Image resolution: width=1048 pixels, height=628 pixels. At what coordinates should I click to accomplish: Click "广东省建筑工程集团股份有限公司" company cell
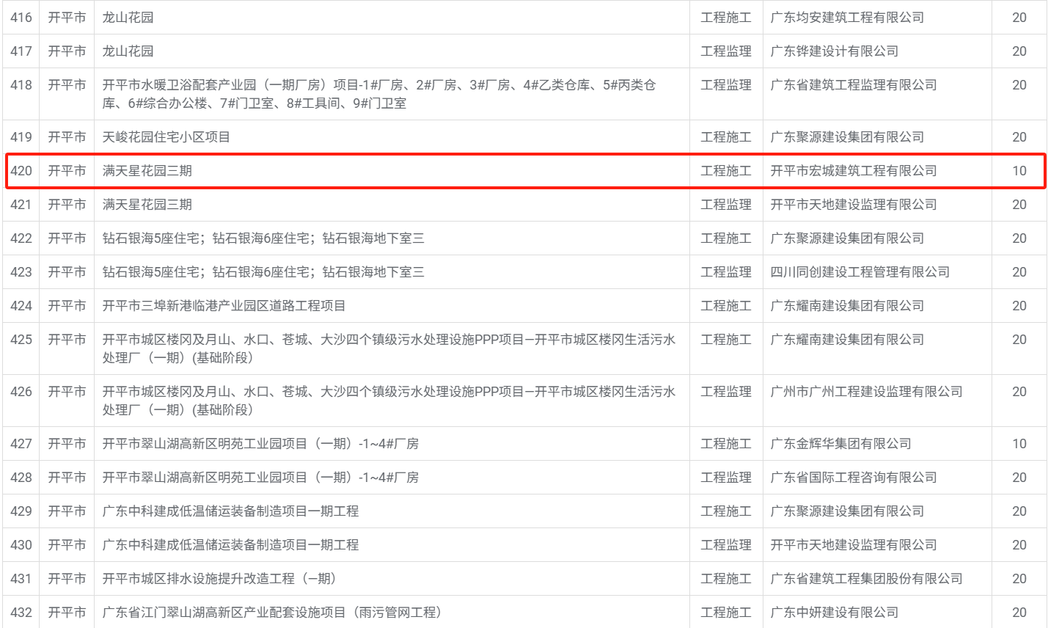866,579
